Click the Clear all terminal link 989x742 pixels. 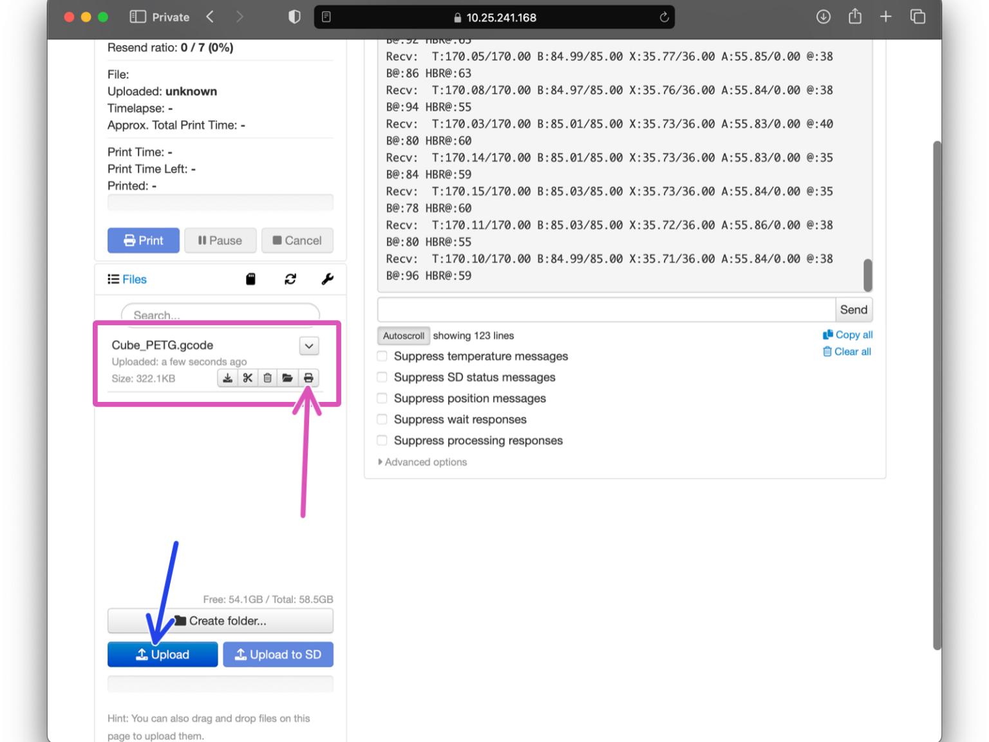847,352
